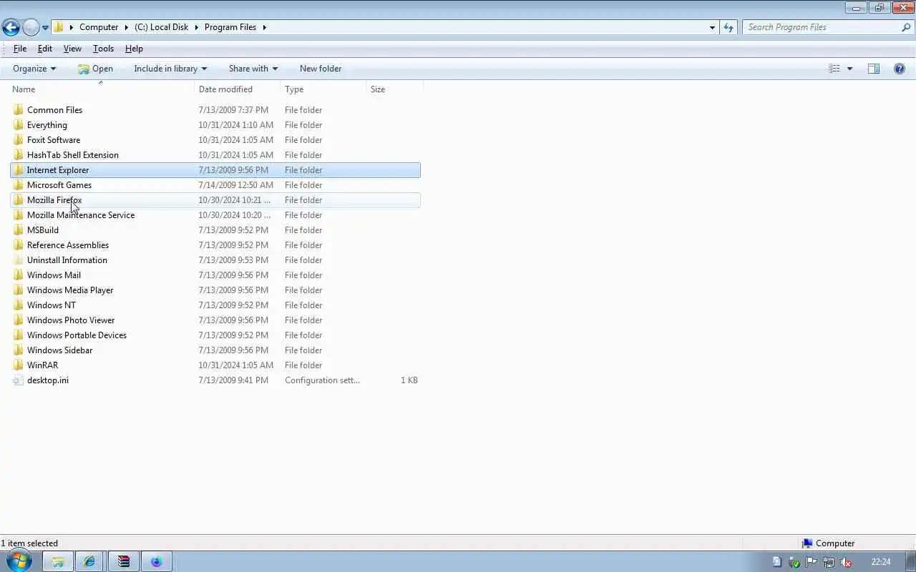Click the Back navigation arrow
916x572 pixels.
(11, 28)
